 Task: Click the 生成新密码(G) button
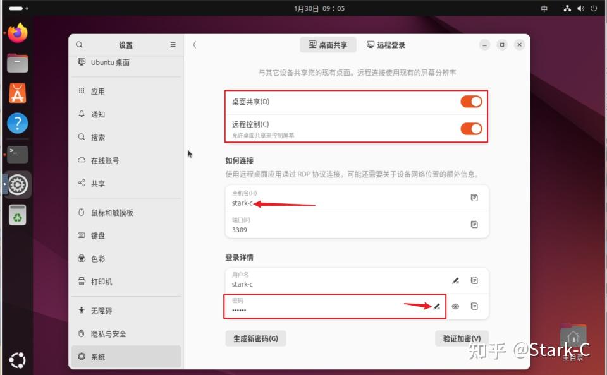tap(255, 338)
